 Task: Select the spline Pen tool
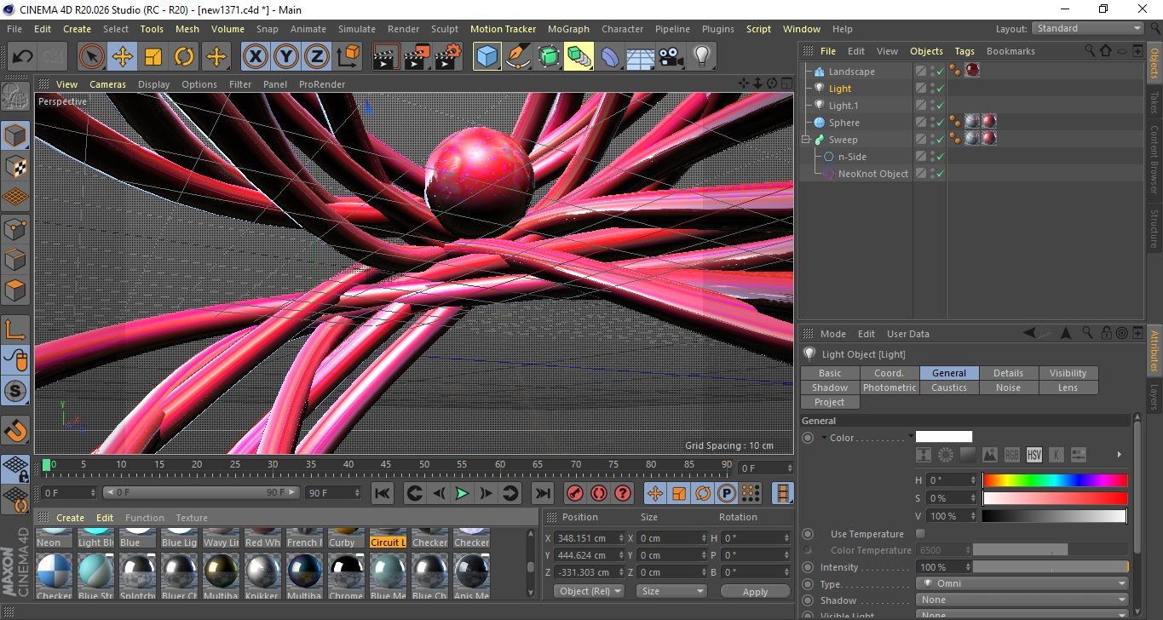(x=517, y=57)
